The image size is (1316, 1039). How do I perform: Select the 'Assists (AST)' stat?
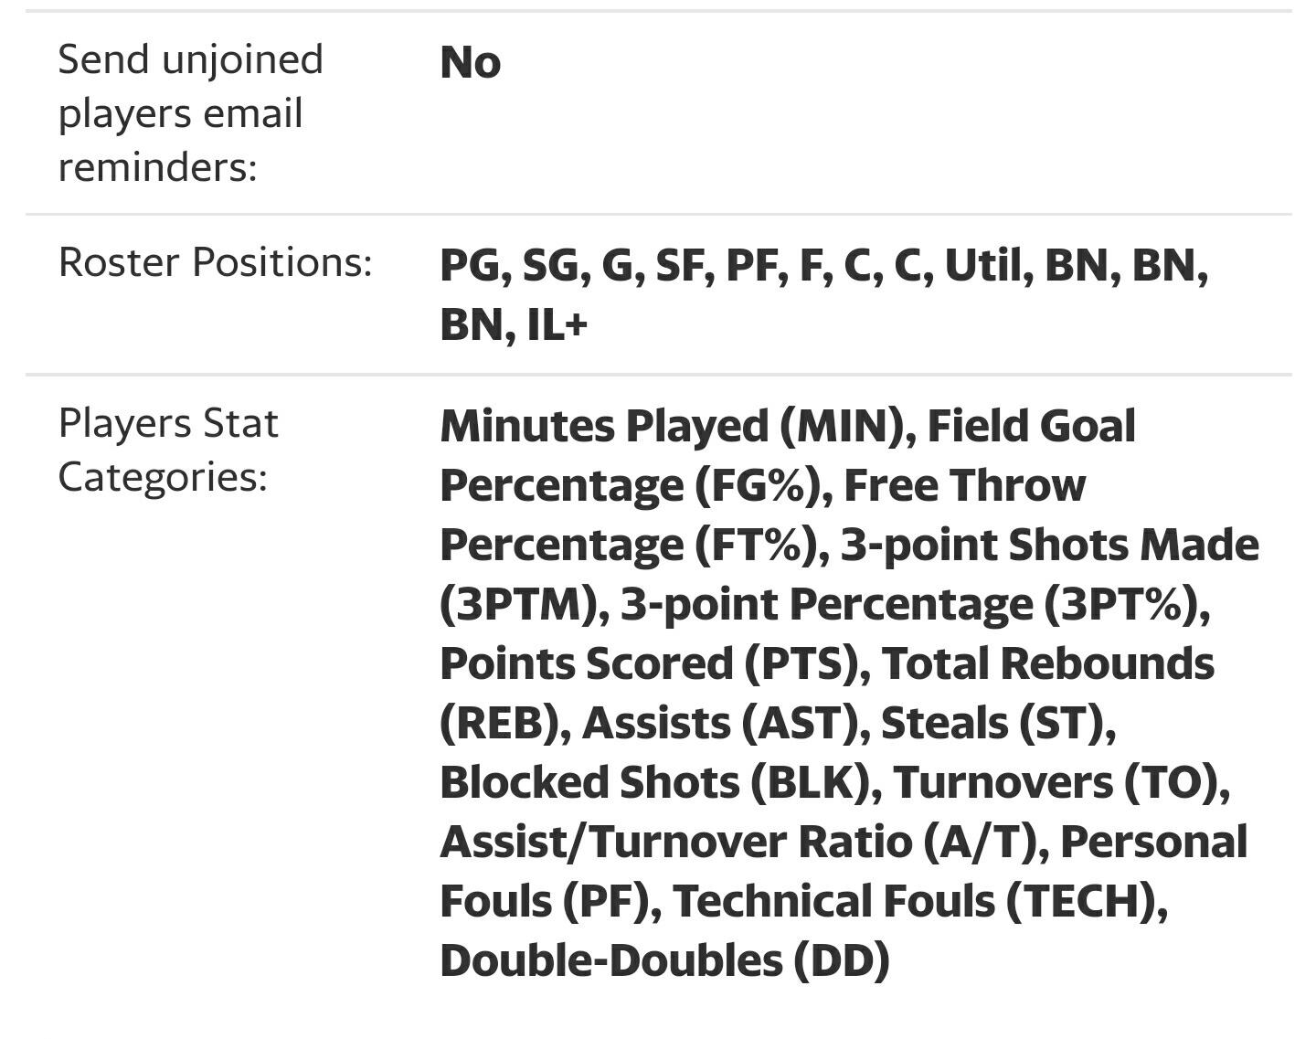(720, 723)
